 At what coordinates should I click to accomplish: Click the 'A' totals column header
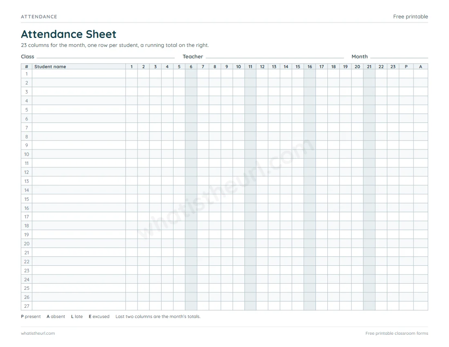(x=421, y=67)
